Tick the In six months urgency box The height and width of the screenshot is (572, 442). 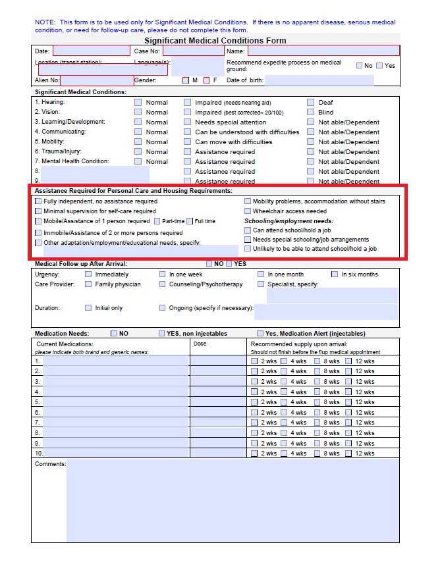335,274
